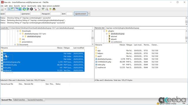Image resolution: width=188 pixels, height=105 pixels.
Task: Collapse the local Downloads tree node
Action: pos(18,31)
